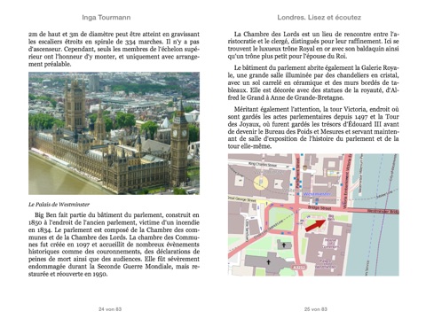This screenshot has width=426, height=319.
Task: Click the '25 von 83' page indicator
Action: click(x=316, y=309)
